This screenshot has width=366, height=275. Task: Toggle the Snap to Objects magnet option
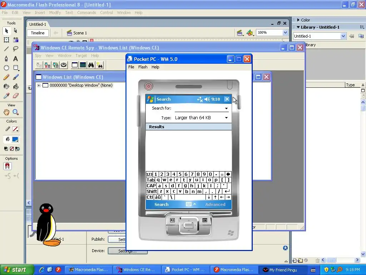point(8,166)
